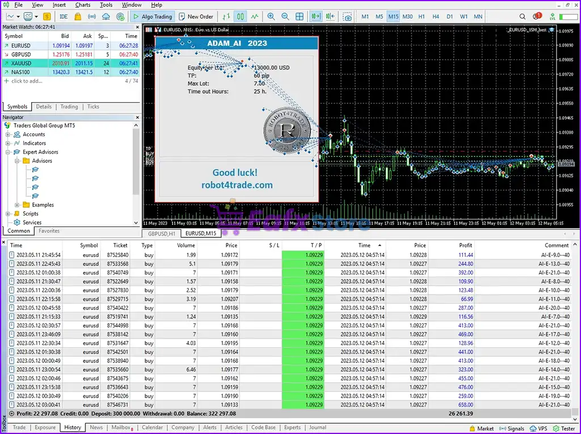Click 'click to add...' in Market Watch
The height and width of the screenshot is (434, 581).
pos(27,81)
